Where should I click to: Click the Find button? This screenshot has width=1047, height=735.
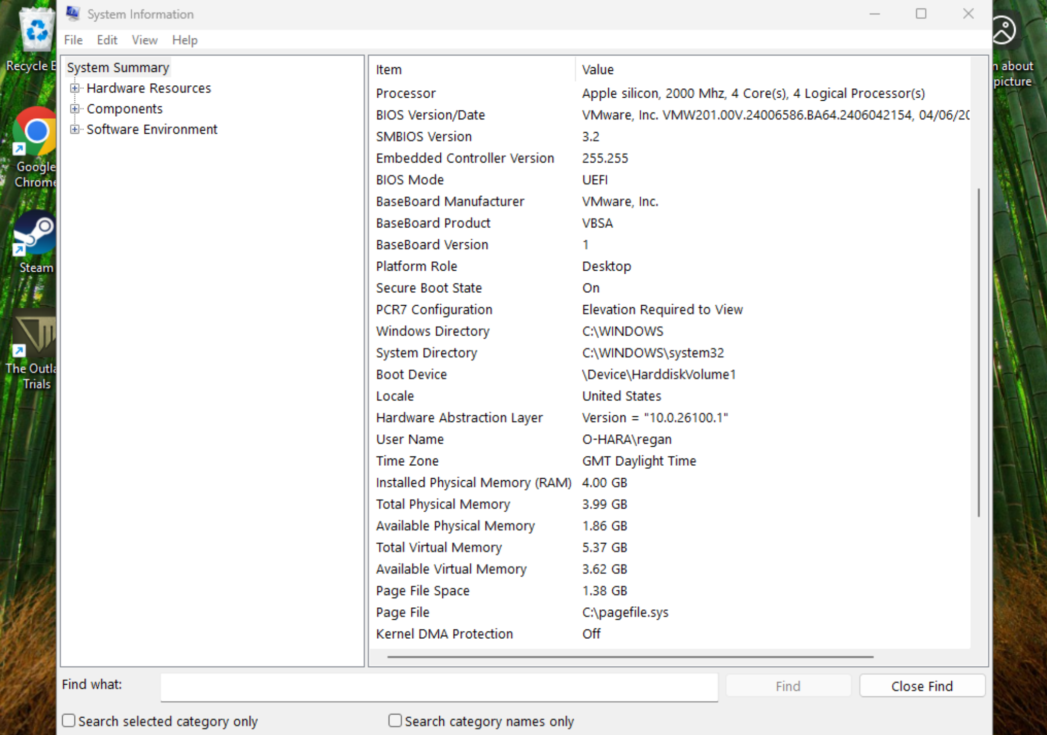788,686
